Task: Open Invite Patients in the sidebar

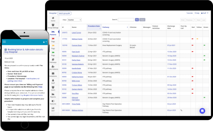Action: 53,68
